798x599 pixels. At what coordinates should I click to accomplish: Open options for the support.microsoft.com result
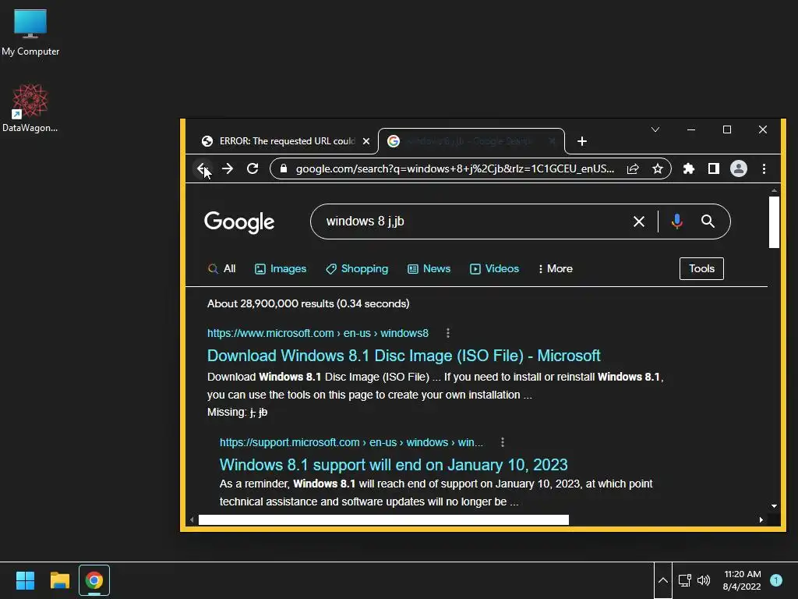tap(503, 442)
